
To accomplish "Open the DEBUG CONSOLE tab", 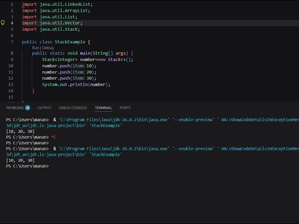I will (73, 108).
